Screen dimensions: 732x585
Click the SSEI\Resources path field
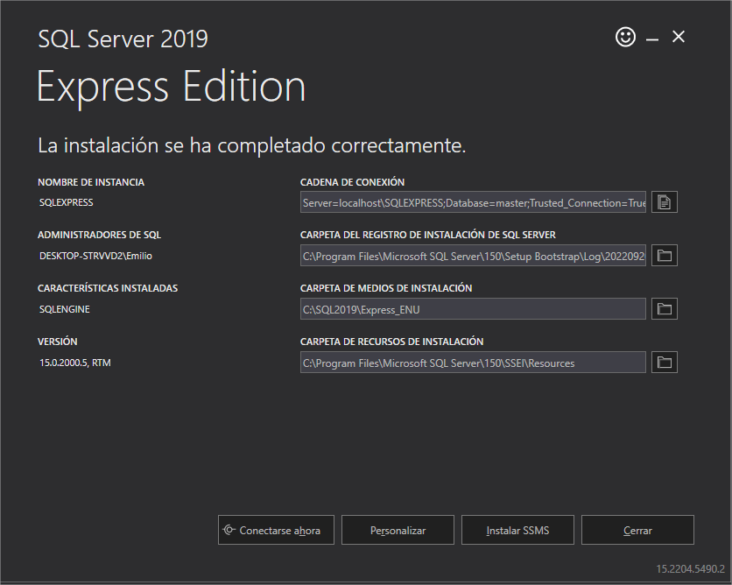pyautogui.click(x=473, y=363)
